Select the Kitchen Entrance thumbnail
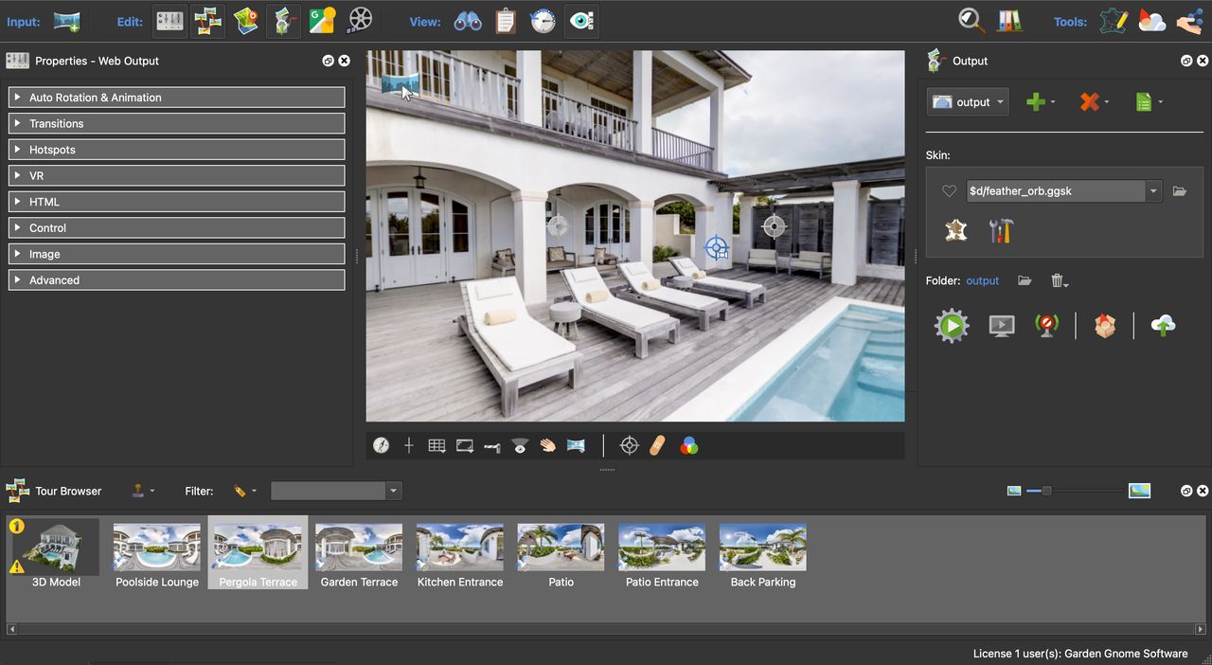This screenshot has height=665, width=1212. click(460, 554)
